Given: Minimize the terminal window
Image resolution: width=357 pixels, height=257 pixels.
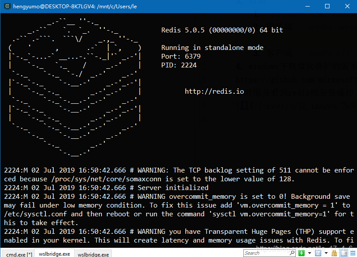Looking at the screenshot, I should [308, 6].
